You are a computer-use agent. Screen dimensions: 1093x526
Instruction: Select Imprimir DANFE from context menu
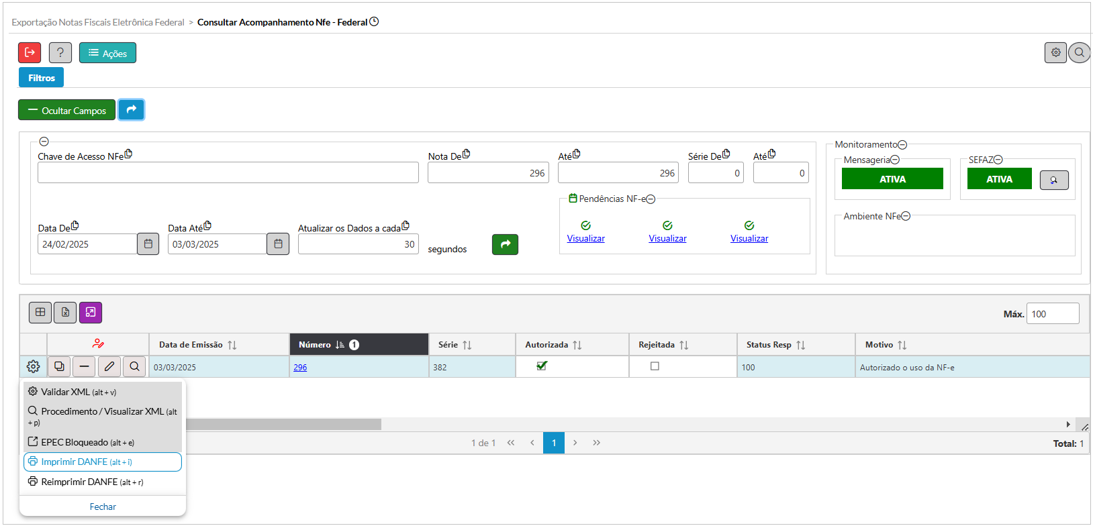(x=103, y=462)
